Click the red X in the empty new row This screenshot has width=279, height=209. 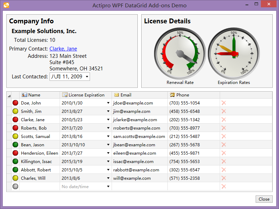(224, 186)
